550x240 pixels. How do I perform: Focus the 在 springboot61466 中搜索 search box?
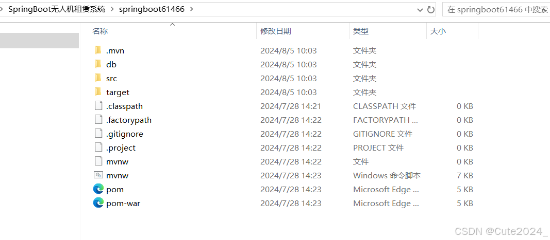[496, 9]
